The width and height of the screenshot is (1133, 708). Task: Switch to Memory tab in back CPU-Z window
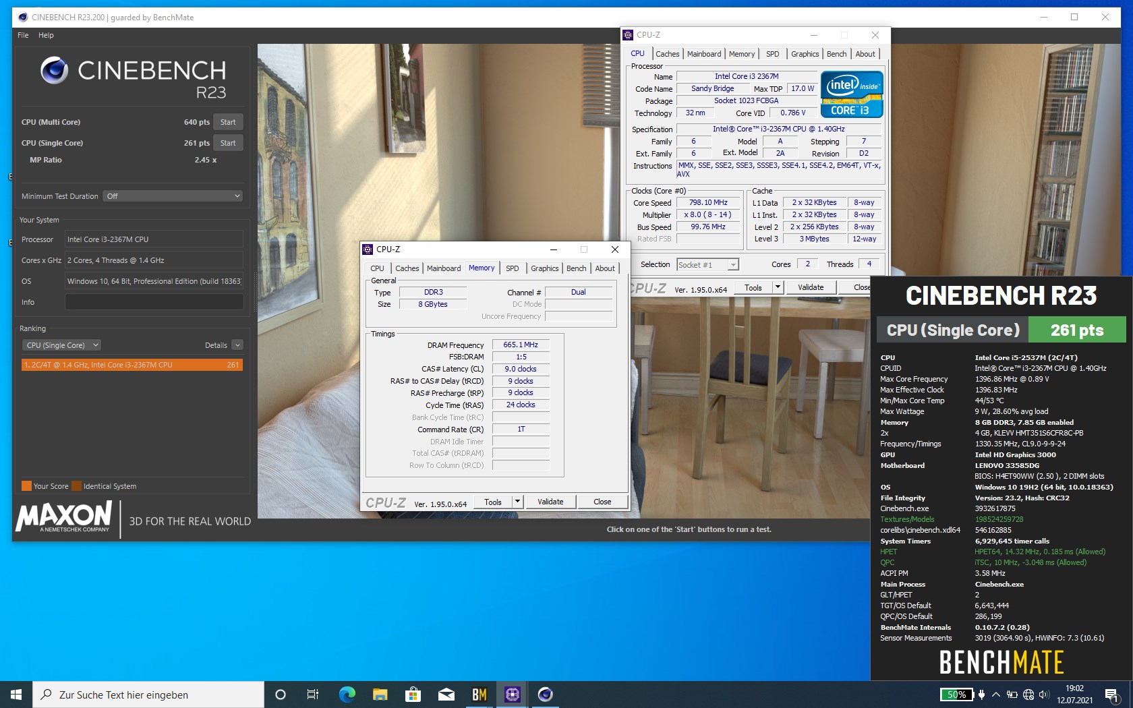click(742, 54)
